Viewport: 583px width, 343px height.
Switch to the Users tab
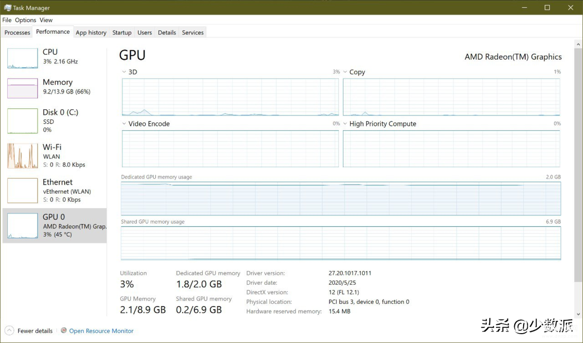click(x=144, y=33)
